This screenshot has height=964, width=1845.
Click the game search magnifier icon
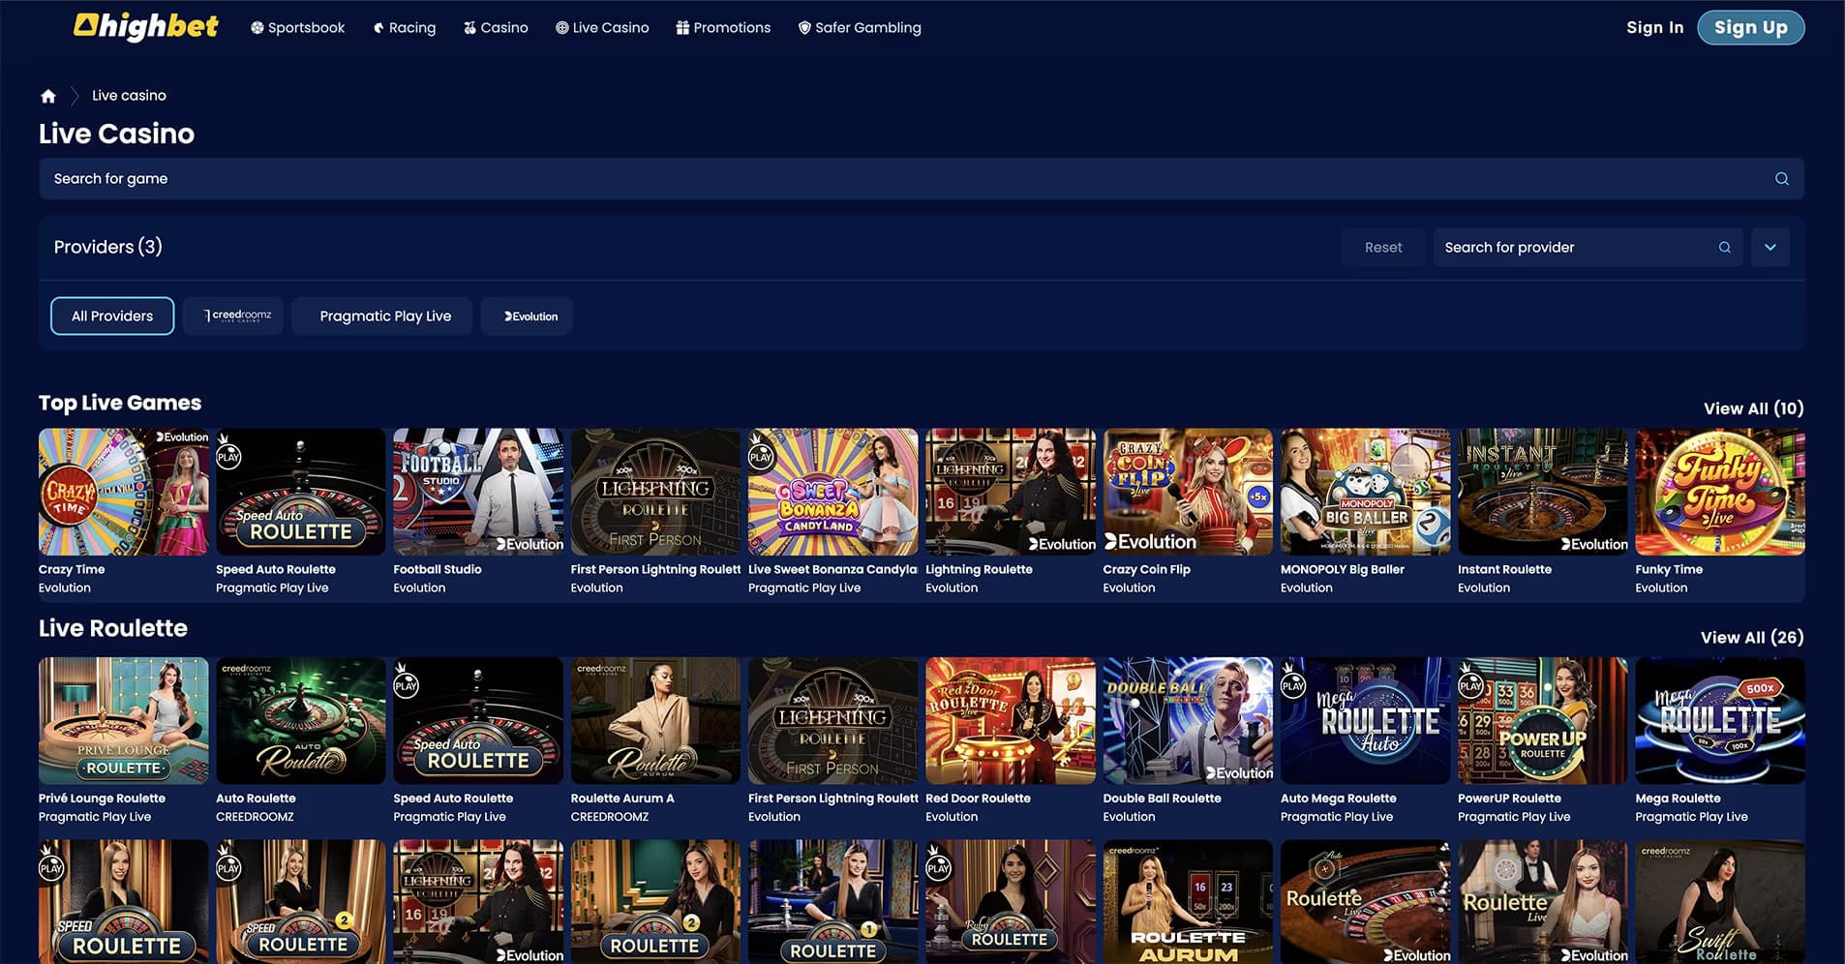pyautogui.click(x=1781, y=179)
